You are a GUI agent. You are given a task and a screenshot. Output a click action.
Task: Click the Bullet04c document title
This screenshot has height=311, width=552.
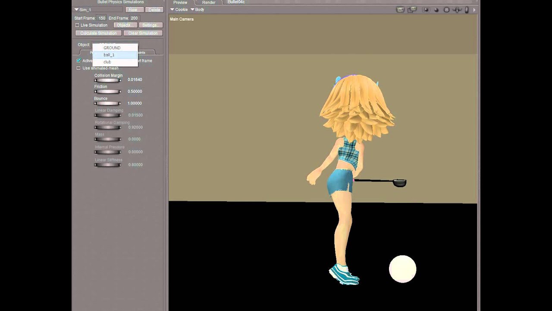pos(236,2)
